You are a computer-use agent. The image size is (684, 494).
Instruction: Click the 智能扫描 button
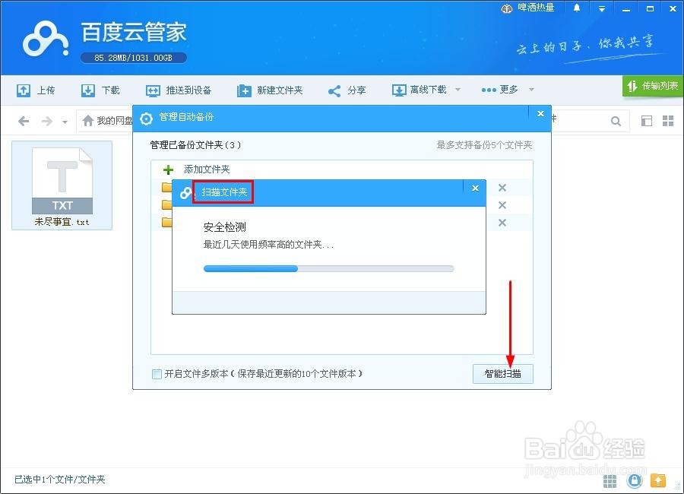(502, 373)
